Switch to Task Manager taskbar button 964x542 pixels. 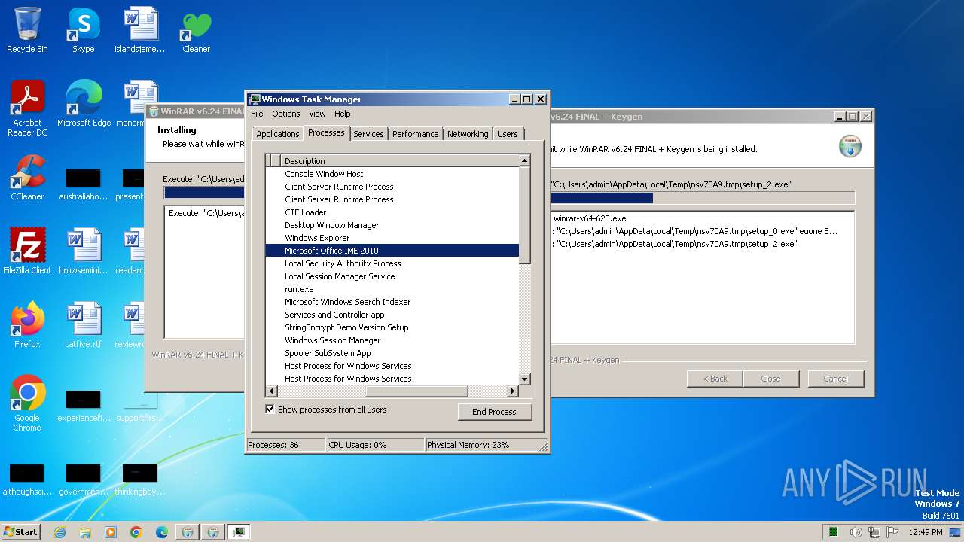(x=239, y=532)
